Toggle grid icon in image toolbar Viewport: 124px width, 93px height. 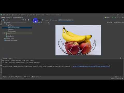36,22
